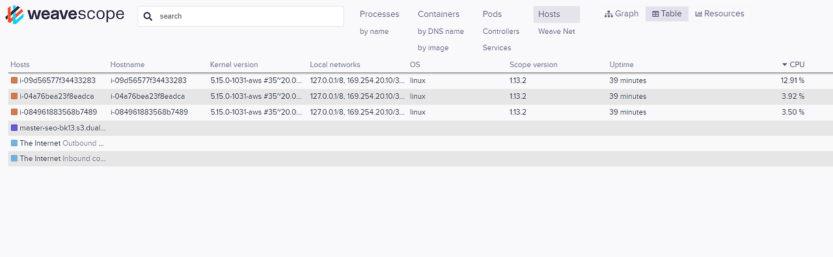Click the Weave Scope logo
This screenshot has width=833, height=257.
[x=65, y=15]
